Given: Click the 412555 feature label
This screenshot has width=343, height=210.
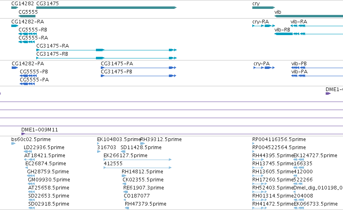Looking at the screenshot, I should point(113,164).
